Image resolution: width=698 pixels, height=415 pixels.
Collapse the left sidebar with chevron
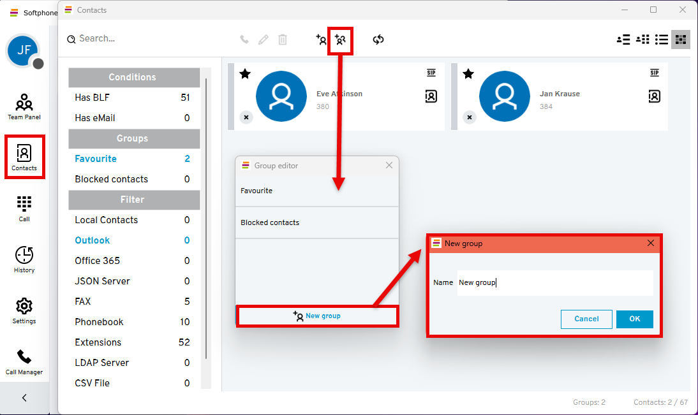(x=24, y=398)
